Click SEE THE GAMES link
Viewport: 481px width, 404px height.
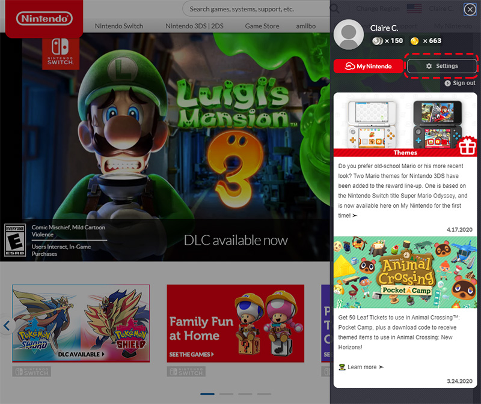[191, 354]
